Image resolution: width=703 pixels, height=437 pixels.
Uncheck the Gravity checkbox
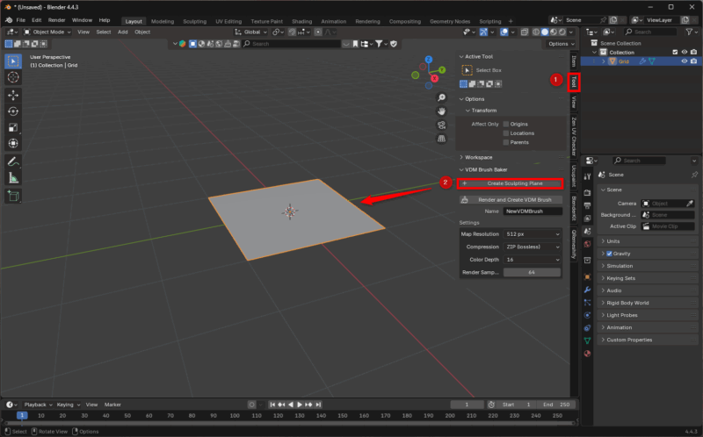pos(609,254)
